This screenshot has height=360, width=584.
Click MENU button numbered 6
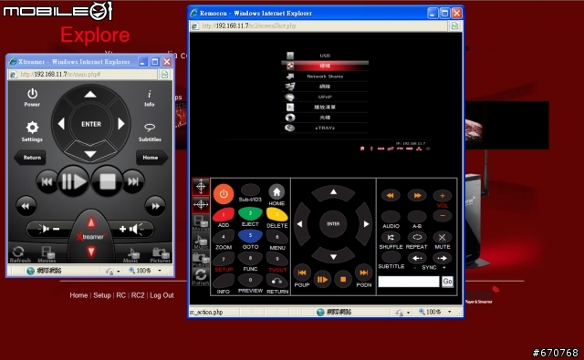click(x=277, y=237)
